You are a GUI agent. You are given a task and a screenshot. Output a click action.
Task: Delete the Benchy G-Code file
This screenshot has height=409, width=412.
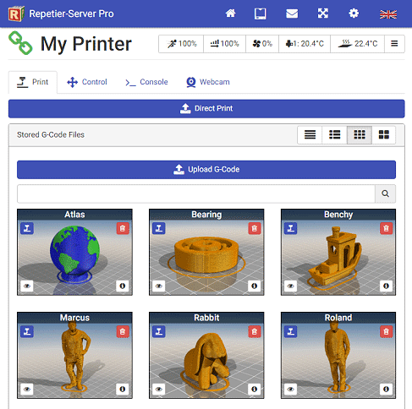tap(387, 228)
